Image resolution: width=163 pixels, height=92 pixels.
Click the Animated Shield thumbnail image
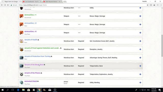click(x=21, y=83)
